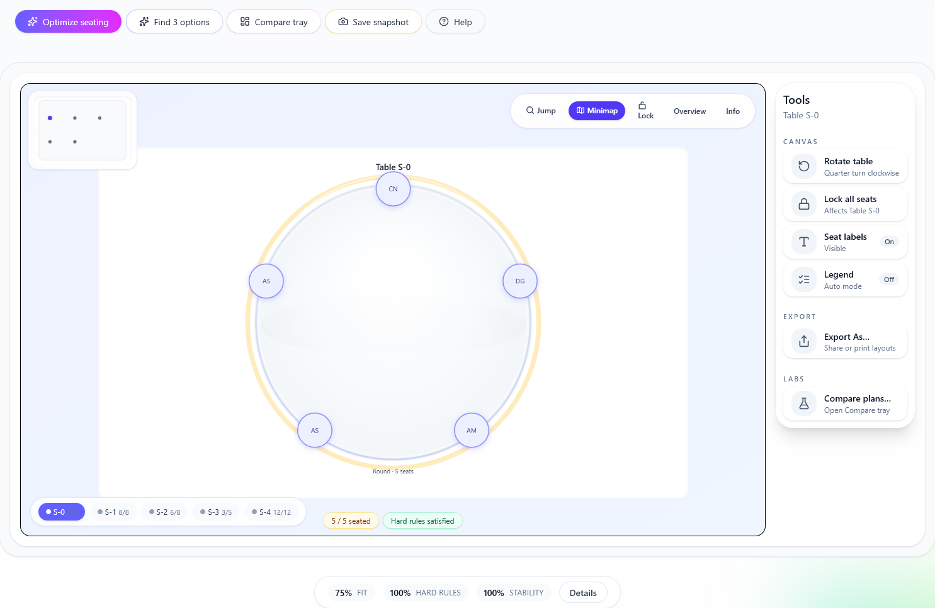Click the Export As upload icon

point(804,341)
